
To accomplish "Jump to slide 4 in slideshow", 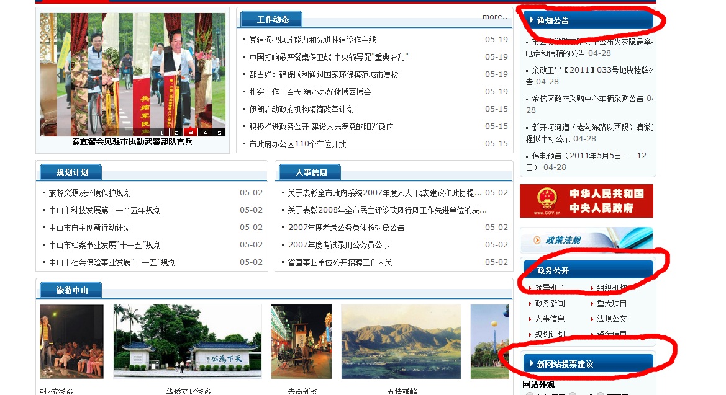I will pos(205,133).
